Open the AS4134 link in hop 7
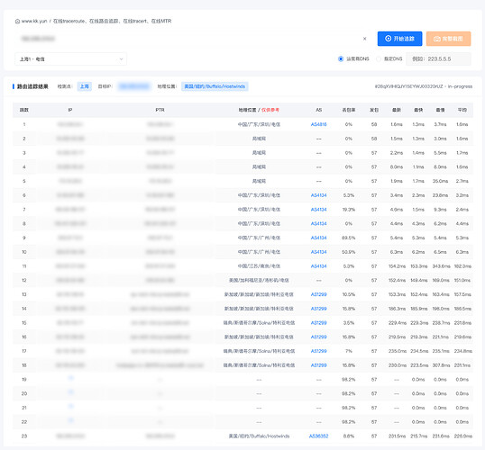The image size is (485, 450). click(318, 210)
